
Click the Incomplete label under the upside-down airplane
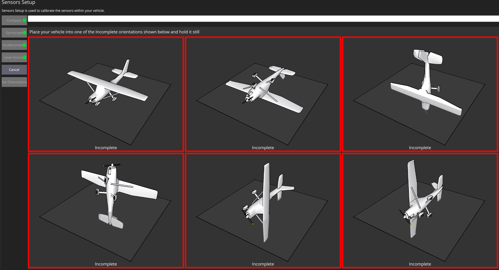[263, 148]
